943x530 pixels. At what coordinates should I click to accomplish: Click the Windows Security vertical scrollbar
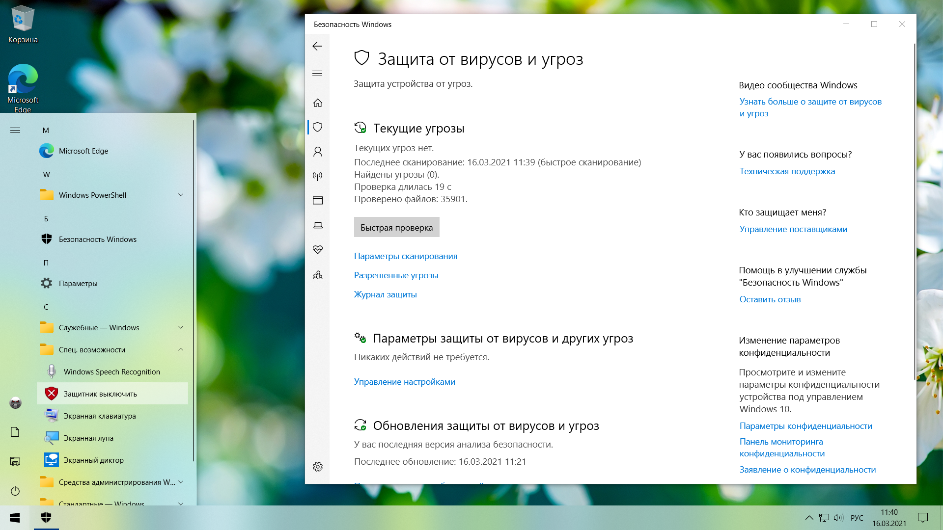pyautogui.click(x=914, y=211)
